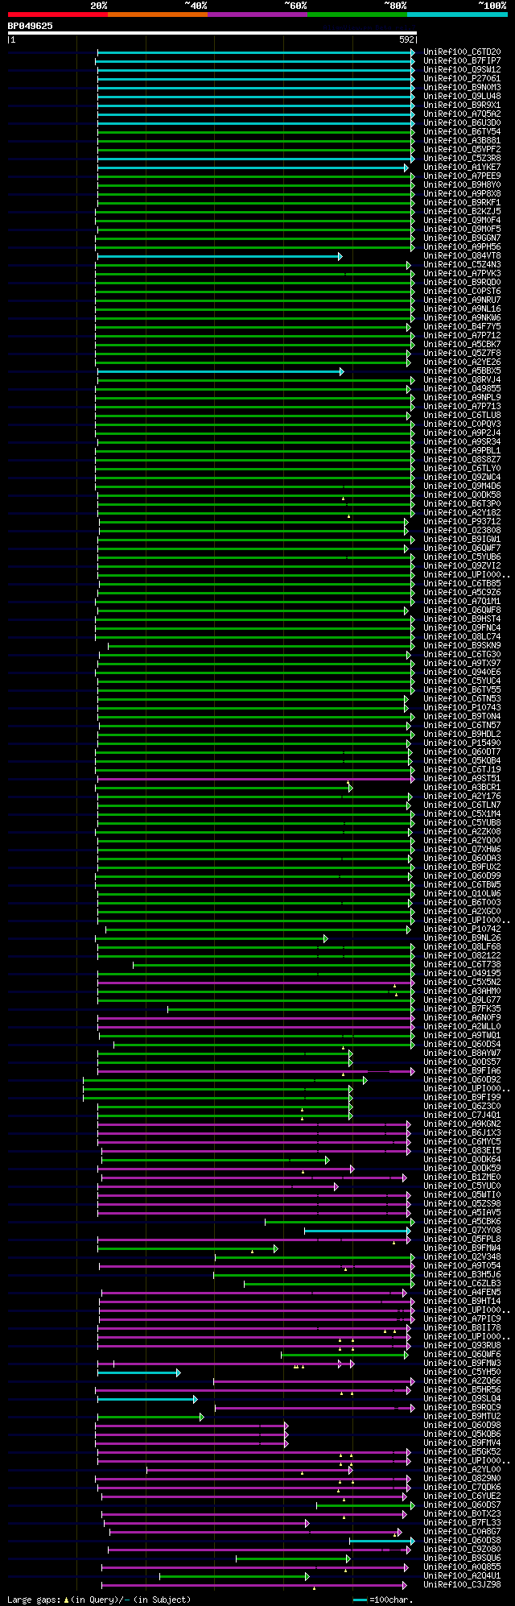
Task: Select the UniRef100_Q84VT8 label
Action: (462, 256)
